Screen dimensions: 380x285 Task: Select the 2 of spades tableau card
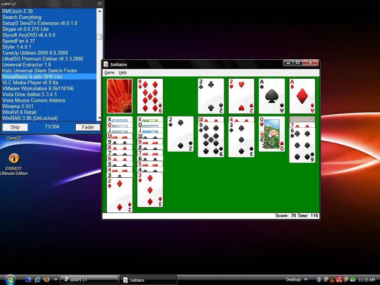tap(181, 134)
